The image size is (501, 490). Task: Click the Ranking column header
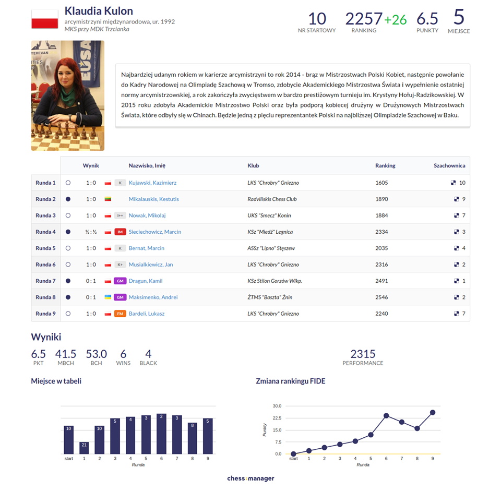pos(385,165)
